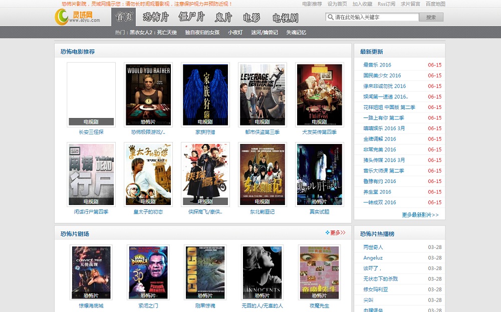Open the 紧闭之门 Bandh Darwaza poster
Screen dimensions: 501x312
[148, 272]
